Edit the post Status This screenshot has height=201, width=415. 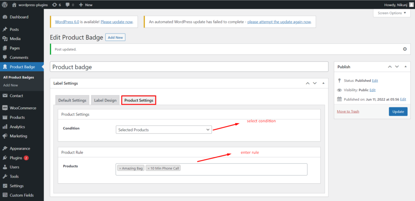[x=375, y=80]
